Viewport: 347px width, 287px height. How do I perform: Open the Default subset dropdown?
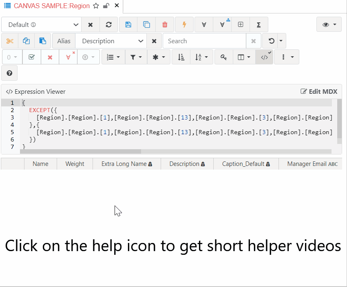click(x=41, y=24)
